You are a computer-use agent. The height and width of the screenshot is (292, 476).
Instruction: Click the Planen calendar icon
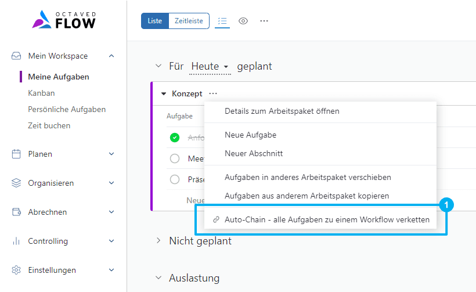(16, 154)
